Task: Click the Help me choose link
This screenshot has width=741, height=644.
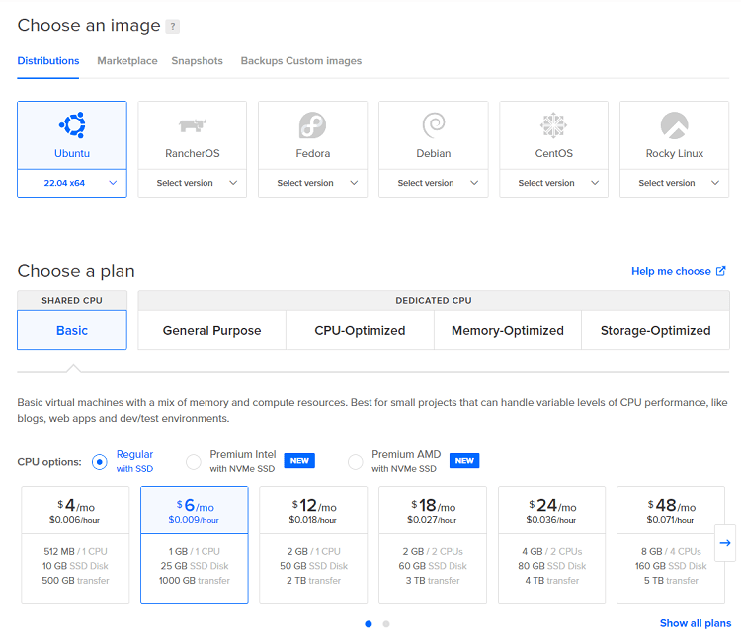Action: pos(678,271)
